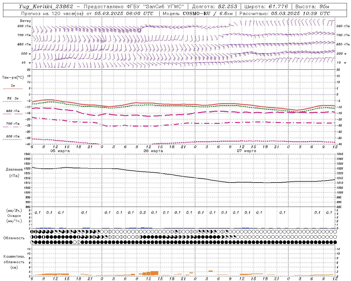Viewport: 351px width, 281px height.
Task: Click the 0.2 precipitation value
Action: 143,212
